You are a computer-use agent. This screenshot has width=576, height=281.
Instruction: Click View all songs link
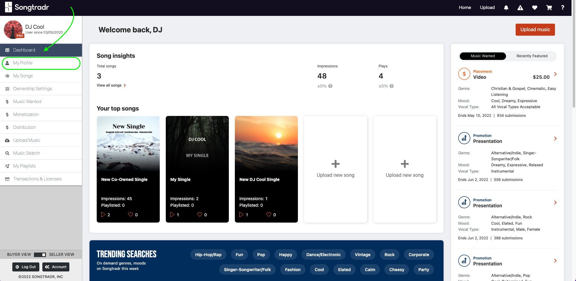tap(111, 85)
